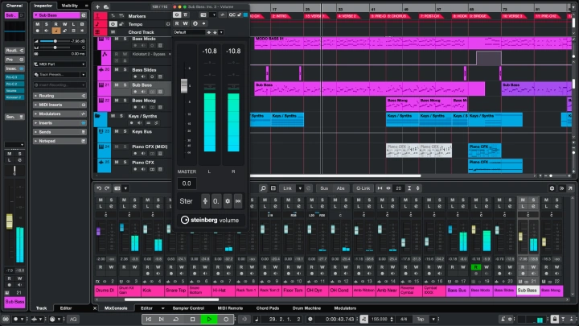Open the Chord Pads tab

[x=267, y=307]
